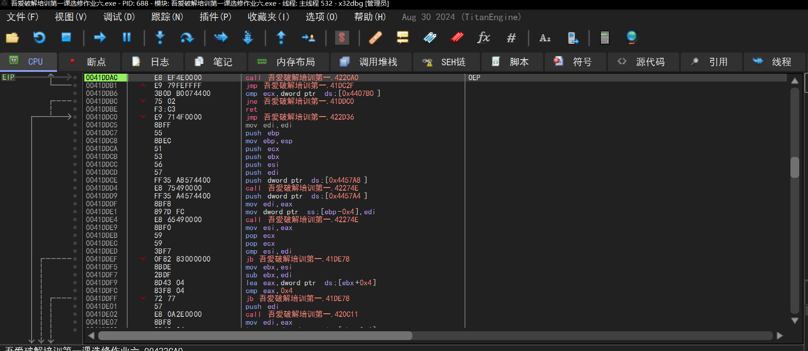
Task: Open the 视图(V) menu
Action: tap(71, 17)
